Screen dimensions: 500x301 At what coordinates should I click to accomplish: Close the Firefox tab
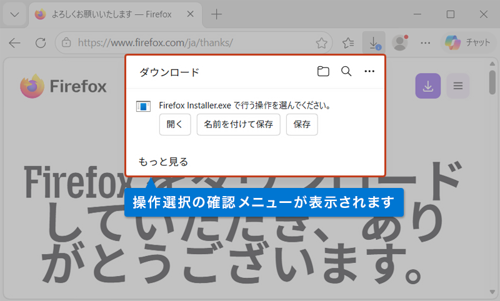(x=191, y=14)
